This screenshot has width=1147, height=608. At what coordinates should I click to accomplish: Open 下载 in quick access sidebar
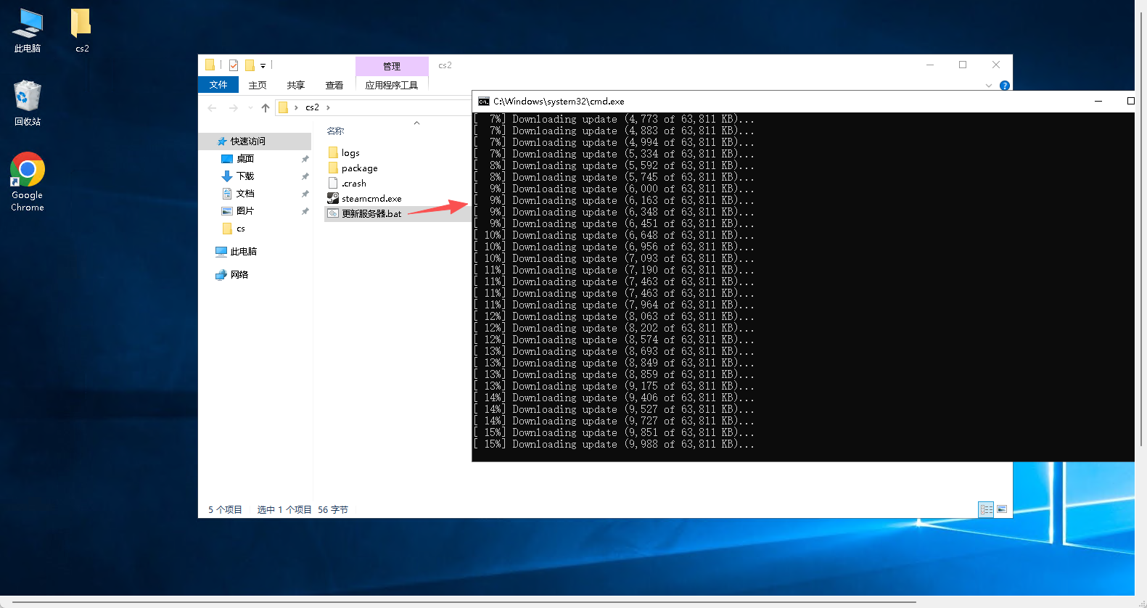[x=245, y=176]
